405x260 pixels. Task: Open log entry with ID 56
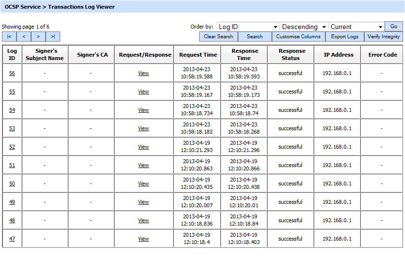pos(12,74)
